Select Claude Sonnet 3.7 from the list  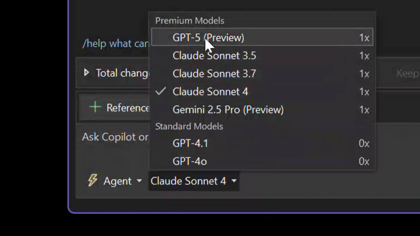[x=215, y=74]
